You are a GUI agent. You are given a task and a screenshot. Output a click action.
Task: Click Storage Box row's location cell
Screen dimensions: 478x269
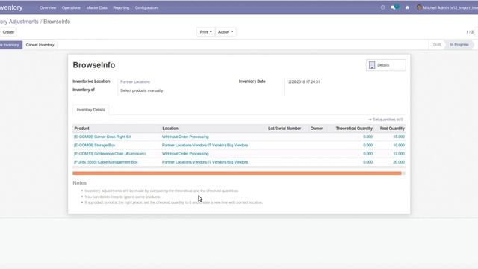(205, 146)
